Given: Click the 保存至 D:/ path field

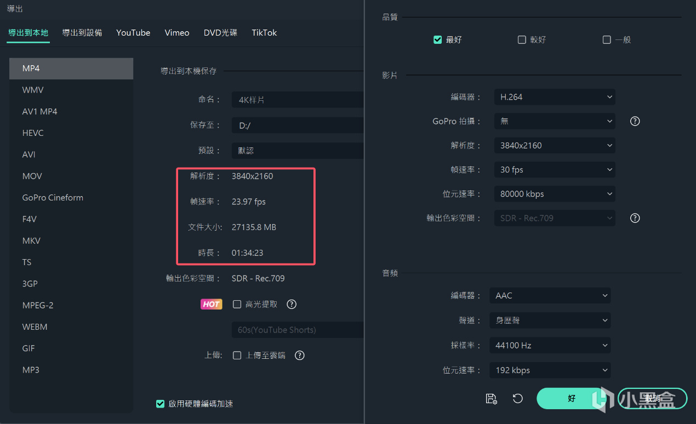Looking at the screenshot, I should click(x=298, y=125).
